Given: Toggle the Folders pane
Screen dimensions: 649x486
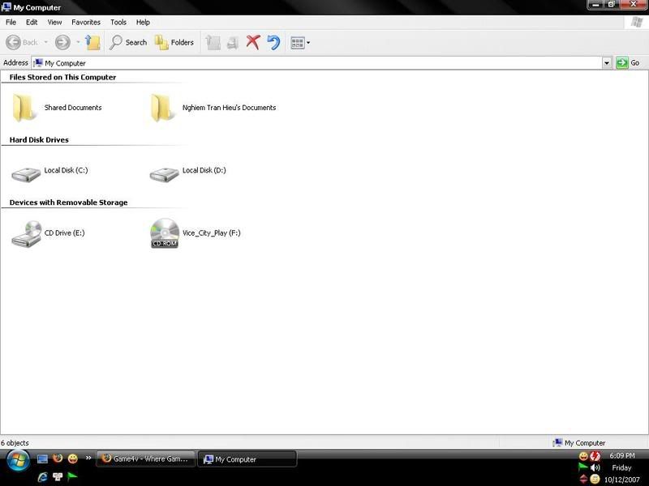Looking at the screenshot, I should click(x=174, y=42).
